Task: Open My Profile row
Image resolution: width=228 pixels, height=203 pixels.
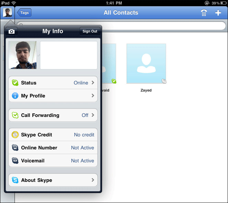Action: point(53,96)
